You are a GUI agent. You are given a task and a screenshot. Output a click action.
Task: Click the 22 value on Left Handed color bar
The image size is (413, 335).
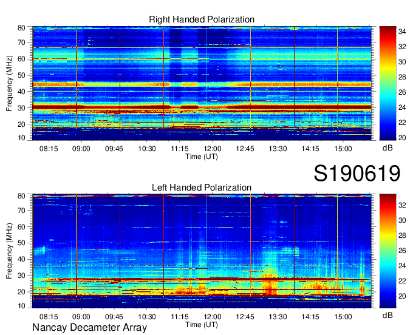pos(402,281)
